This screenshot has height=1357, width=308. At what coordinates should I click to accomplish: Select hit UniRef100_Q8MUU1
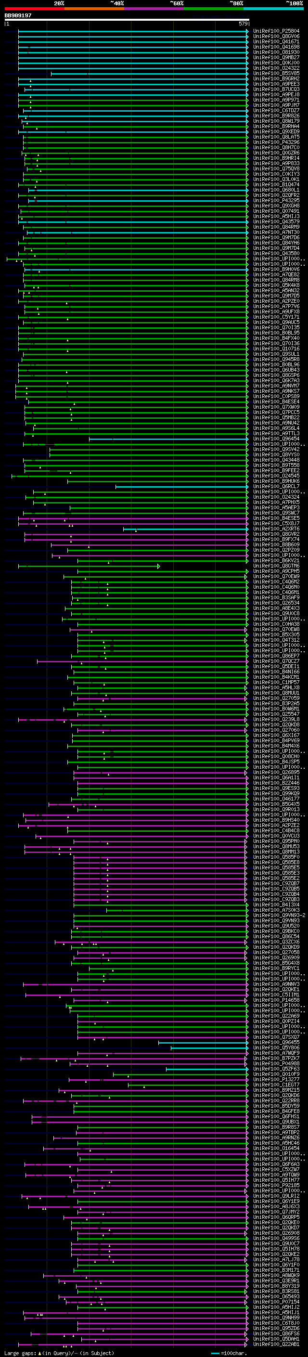point(276,693)
